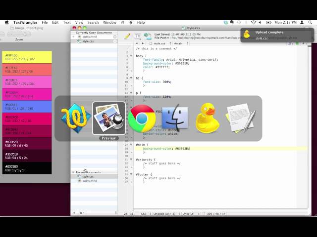
Task: Open the text options toolbar icon
Action: pyautogui.click(x=138, y=36)
